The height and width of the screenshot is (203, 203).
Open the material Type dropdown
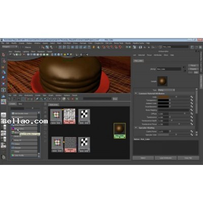[x=166, y=90]
